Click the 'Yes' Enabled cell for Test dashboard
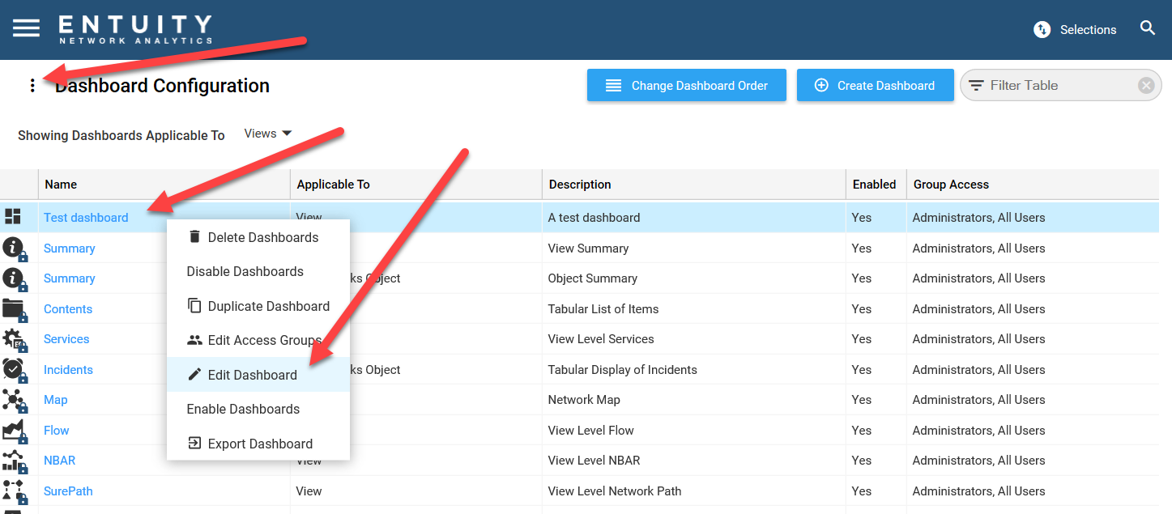1172x514 pixels. [876, 218]
